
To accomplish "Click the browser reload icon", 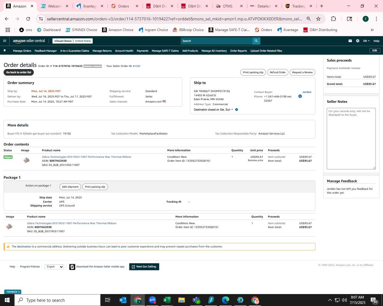I will pos(28,19).
